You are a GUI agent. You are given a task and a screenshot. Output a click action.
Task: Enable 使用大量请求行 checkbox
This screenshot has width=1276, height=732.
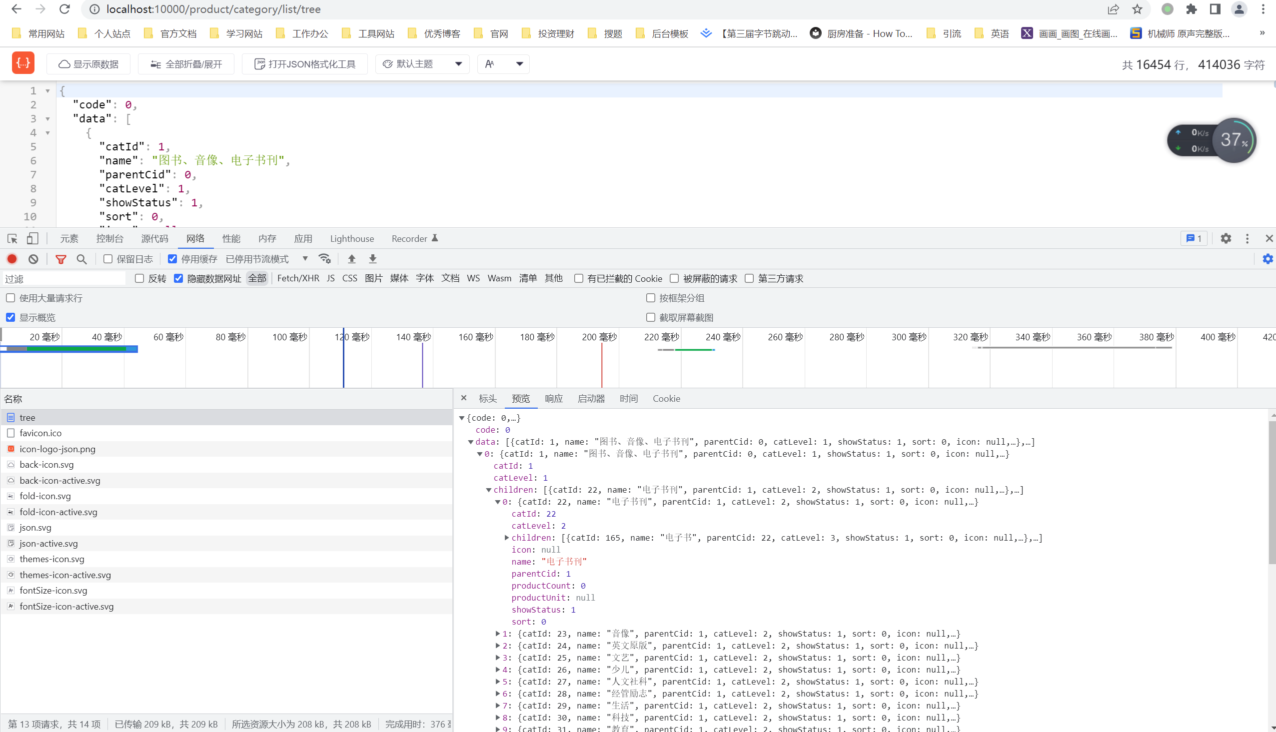pos(10,298)
